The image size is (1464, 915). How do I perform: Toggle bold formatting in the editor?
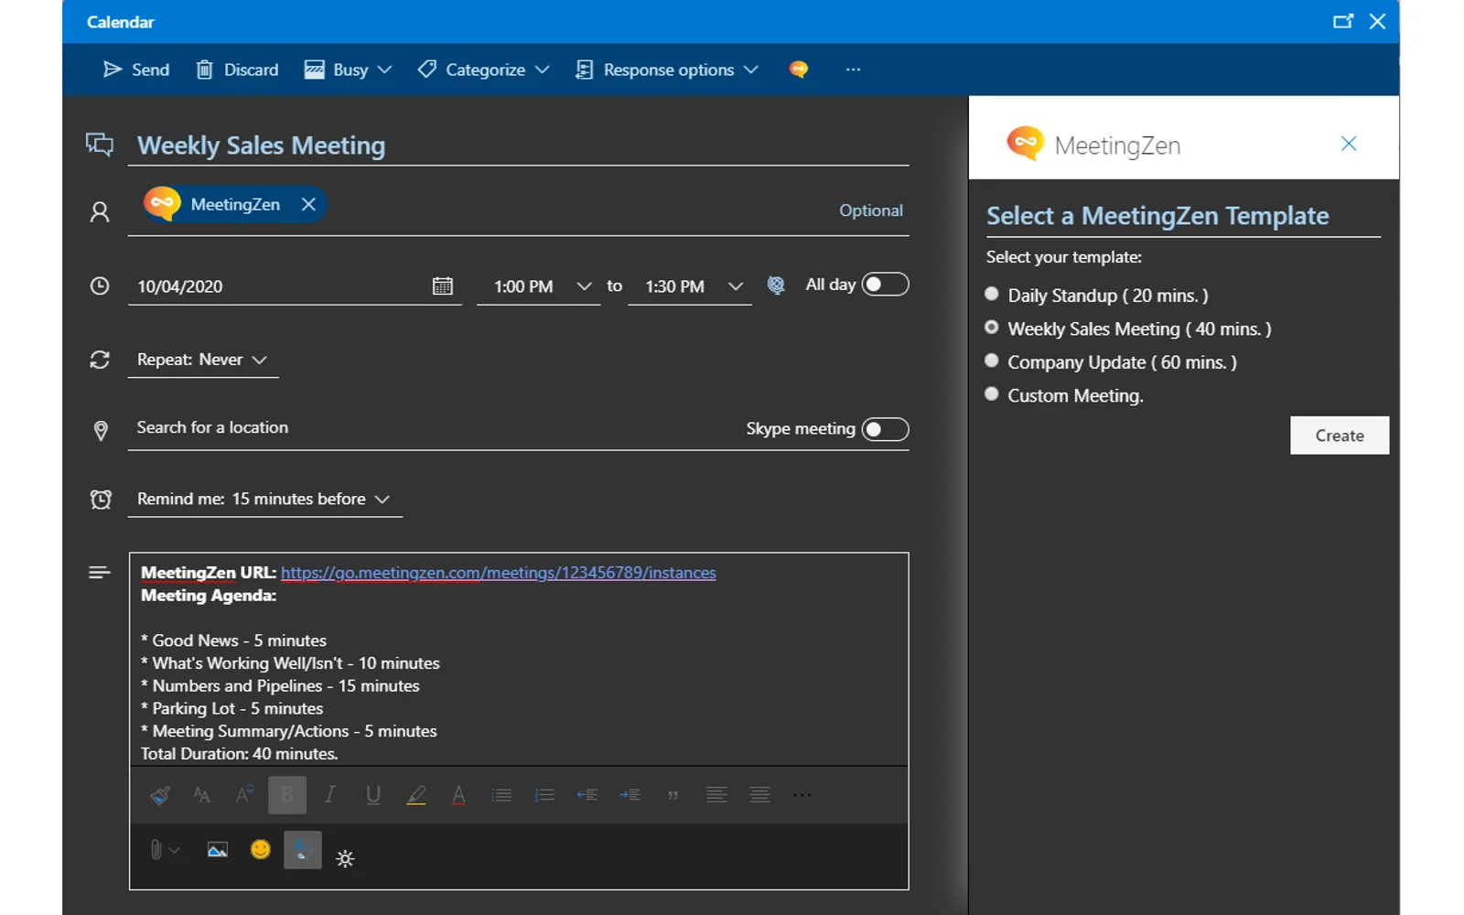pyautogui.click(x=287, y=795)
